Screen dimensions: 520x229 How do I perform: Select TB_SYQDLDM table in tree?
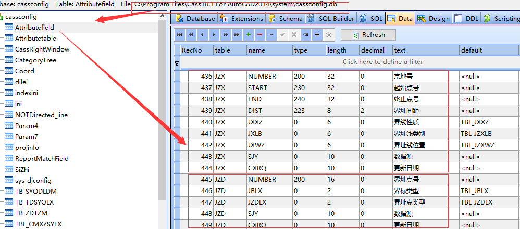[x=36, y=192]
